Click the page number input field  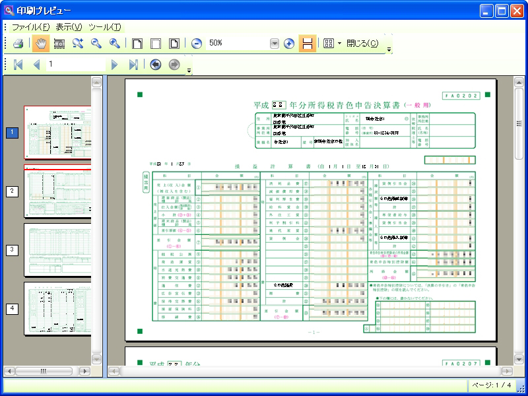click(x=74, y=64)
